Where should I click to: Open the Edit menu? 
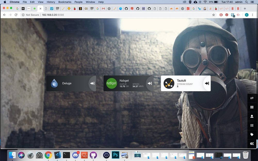(32, 2)
